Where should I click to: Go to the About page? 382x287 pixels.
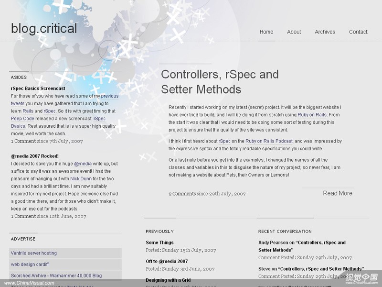click(294, 32)
